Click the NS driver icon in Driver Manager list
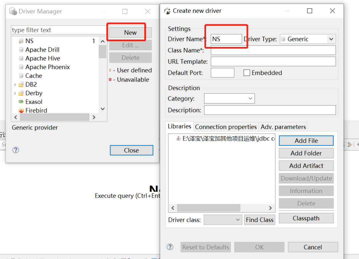This screenshot has width=359, height=259. (21, 41)
